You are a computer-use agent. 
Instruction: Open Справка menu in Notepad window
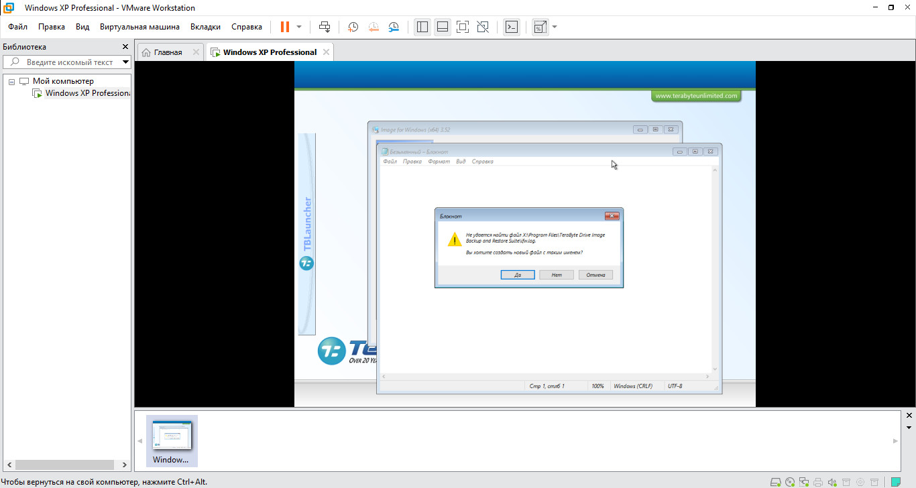tap(483, 162)
